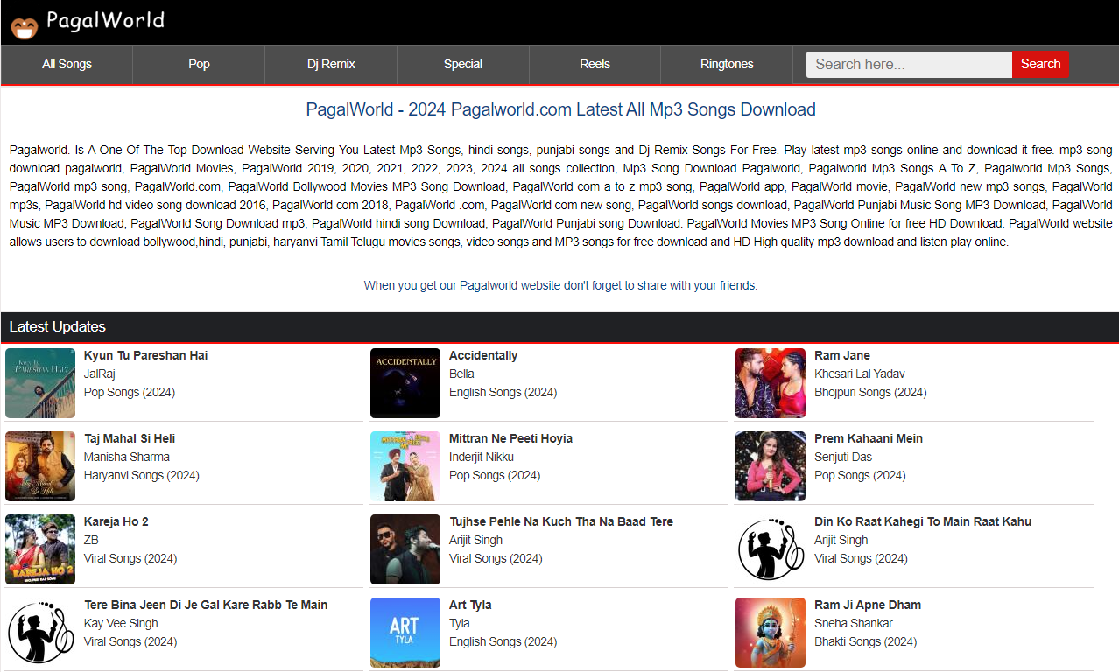Open the All Songs menu item
Screen dimensions: 1119x672
pos(67,64)
